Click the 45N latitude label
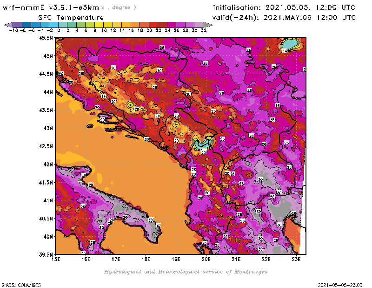 [x=48, y=56]
